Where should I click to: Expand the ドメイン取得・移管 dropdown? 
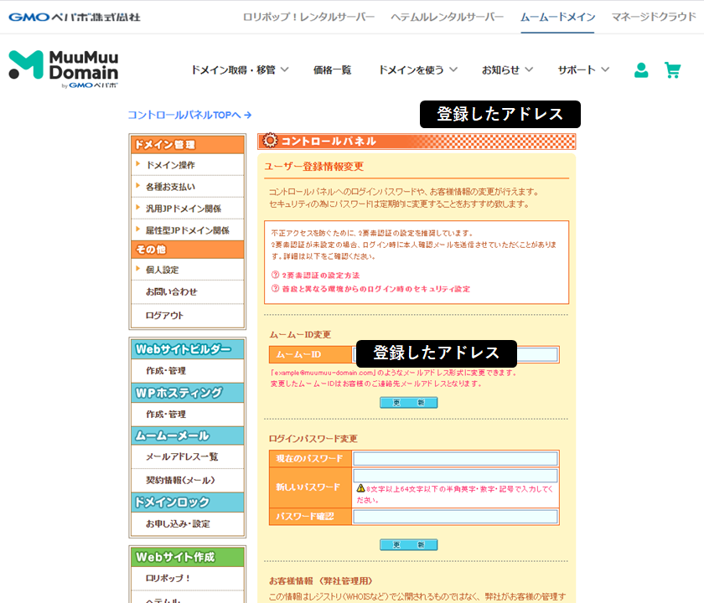tap(240, 70)
